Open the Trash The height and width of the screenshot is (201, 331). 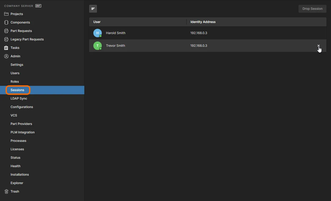(15, 191)
